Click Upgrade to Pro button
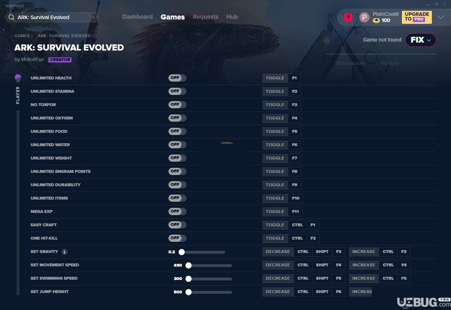Viewport: 451px width, 310px height. [417, 17]
